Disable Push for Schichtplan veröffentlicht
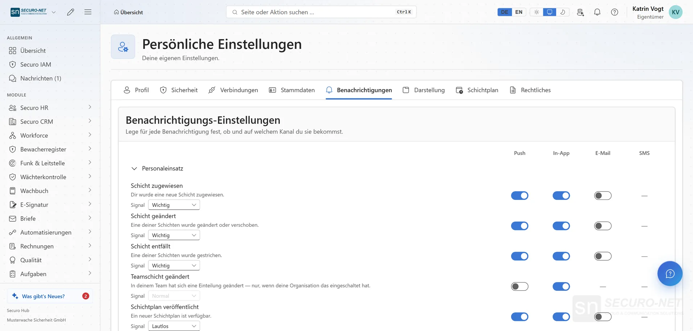The image size is (693, 331). click(x=519, y=317)
